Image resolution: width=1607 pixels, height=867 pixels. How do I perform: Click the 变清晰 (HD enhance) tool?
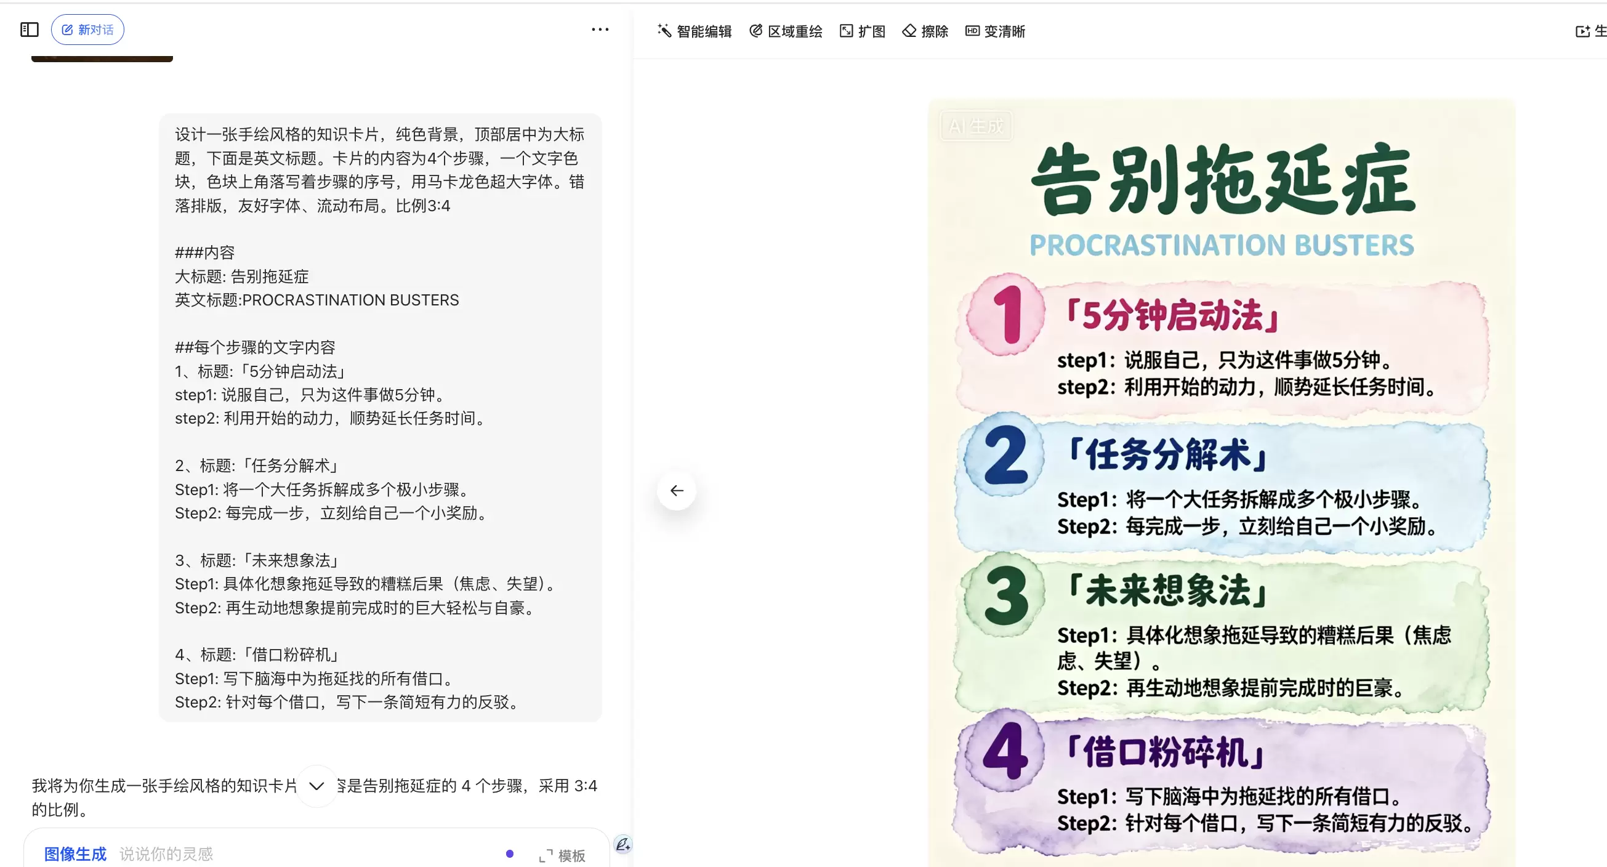pos(996,31)
